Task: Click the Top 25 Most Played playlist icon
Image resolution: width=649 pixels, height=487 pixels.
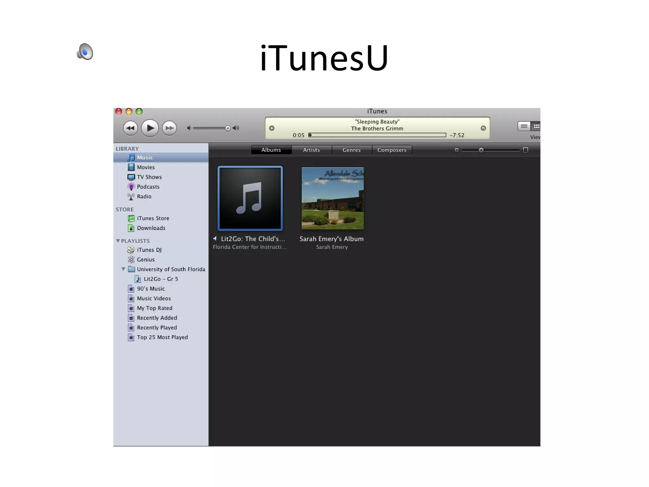Action: point(131,337)
